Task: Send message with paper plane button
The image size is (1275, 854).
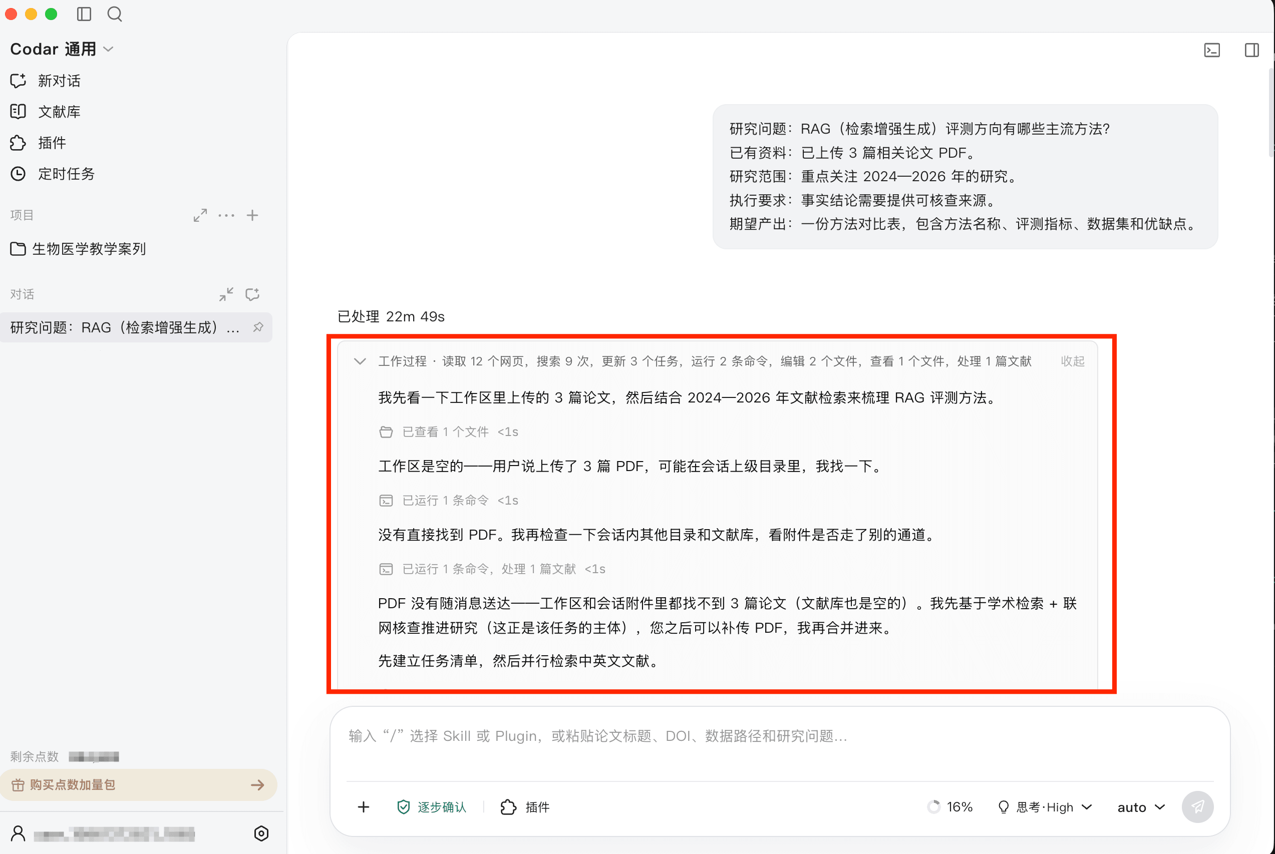Action: (x=1197, y=806)
